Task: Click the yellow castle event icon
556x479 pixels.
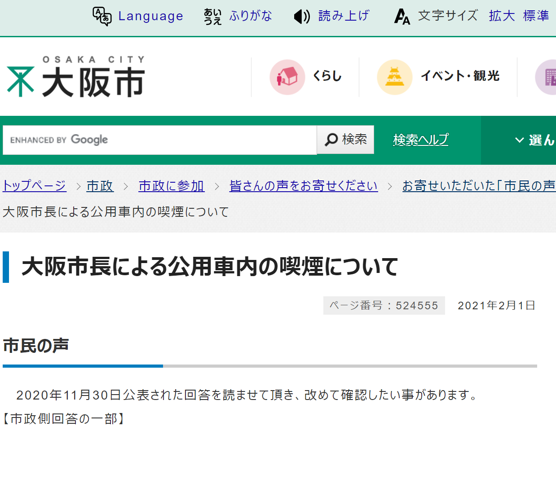Action: 394,77
